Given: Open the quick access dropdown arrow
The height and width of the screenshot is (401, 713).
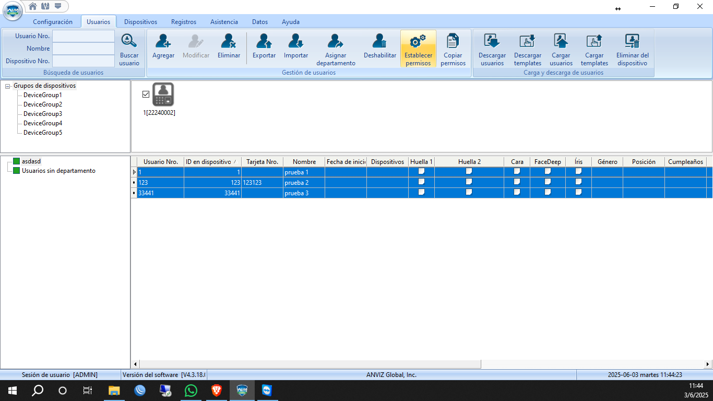Looking at the screenshot, I should click(x=58, y=6).
